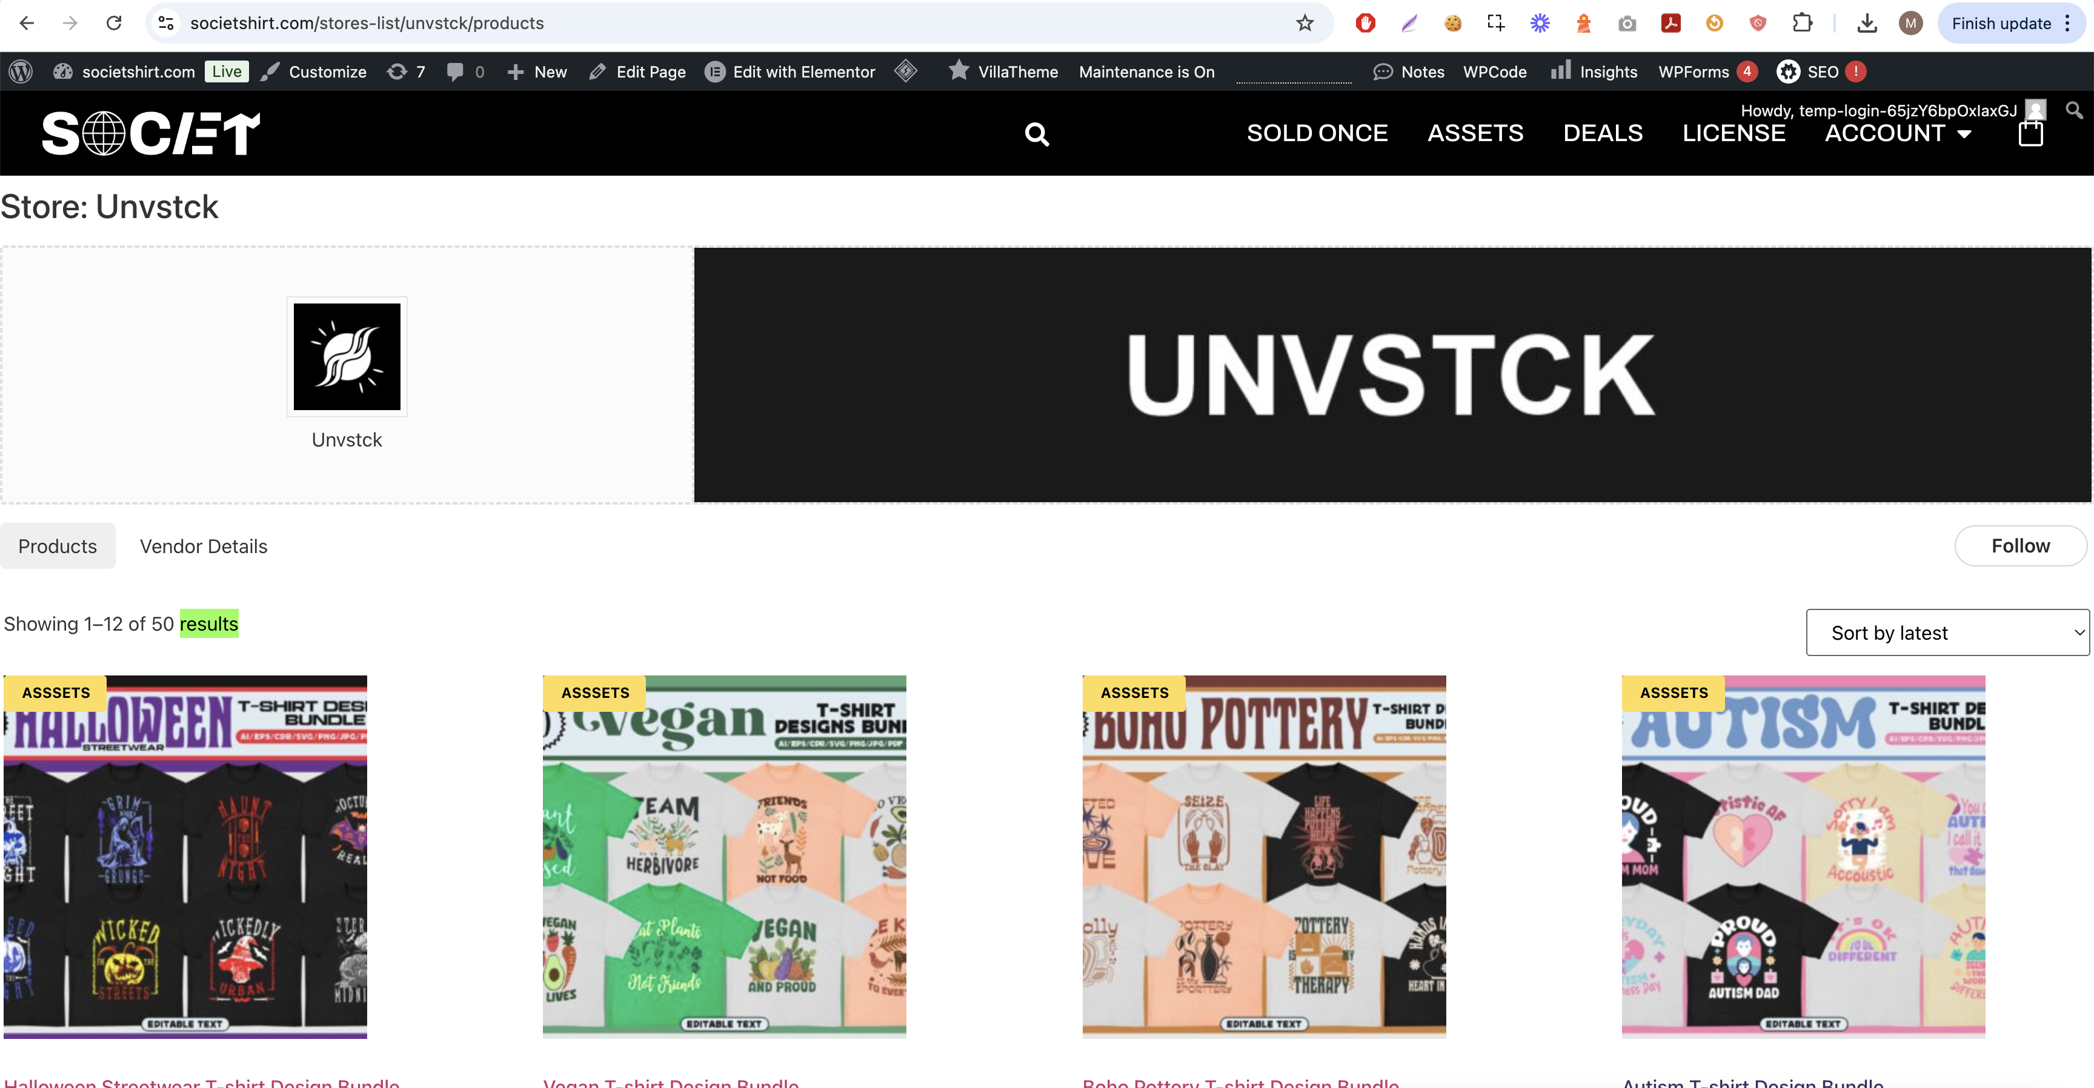Click updates icon showing 7
The width and height of the screenshot is (2094, 1088).
[x=405, y=71]
